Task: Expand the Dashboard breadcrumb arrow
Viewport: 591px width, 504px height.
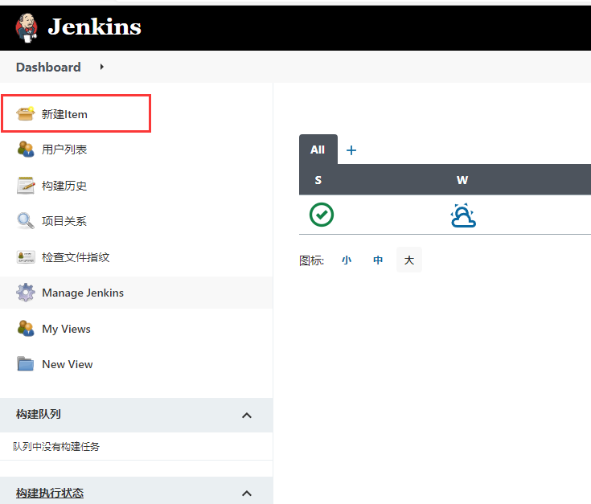Action: [x=102, y=67]
